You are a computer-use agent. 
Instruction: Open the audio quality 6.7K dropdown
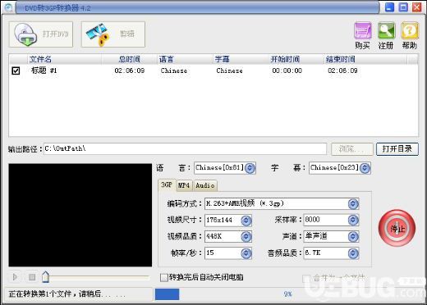click(353, 253)
